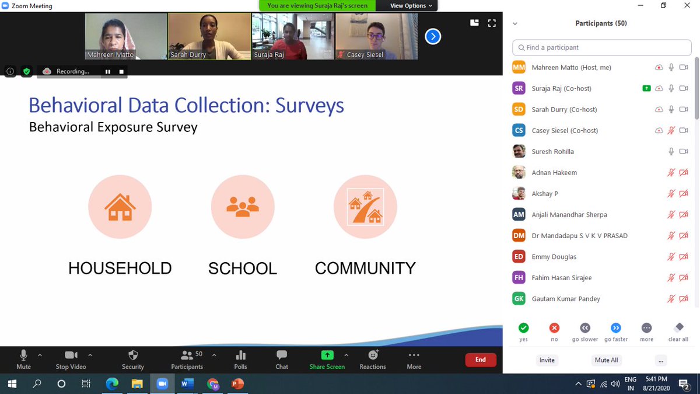
Task: Click the go faster feedback icon
Action: pos(616,328)
